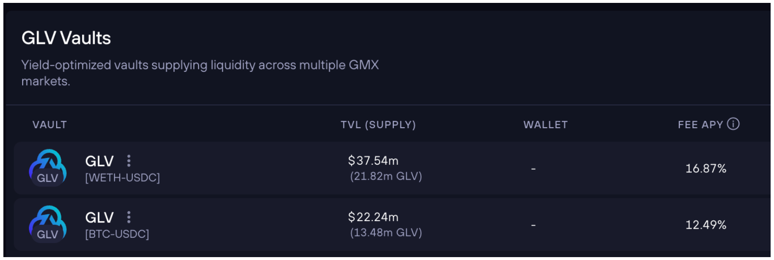Click the (13.48m GLV) supply amount
774x260 pixels.
click(386, 233)
